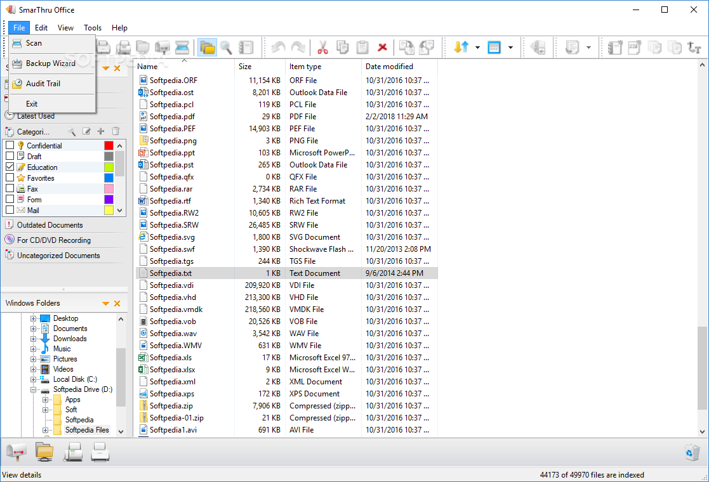Click the lime green swatch for Education
This screenshot has height=482, width=709.
(x=109, y=167)
